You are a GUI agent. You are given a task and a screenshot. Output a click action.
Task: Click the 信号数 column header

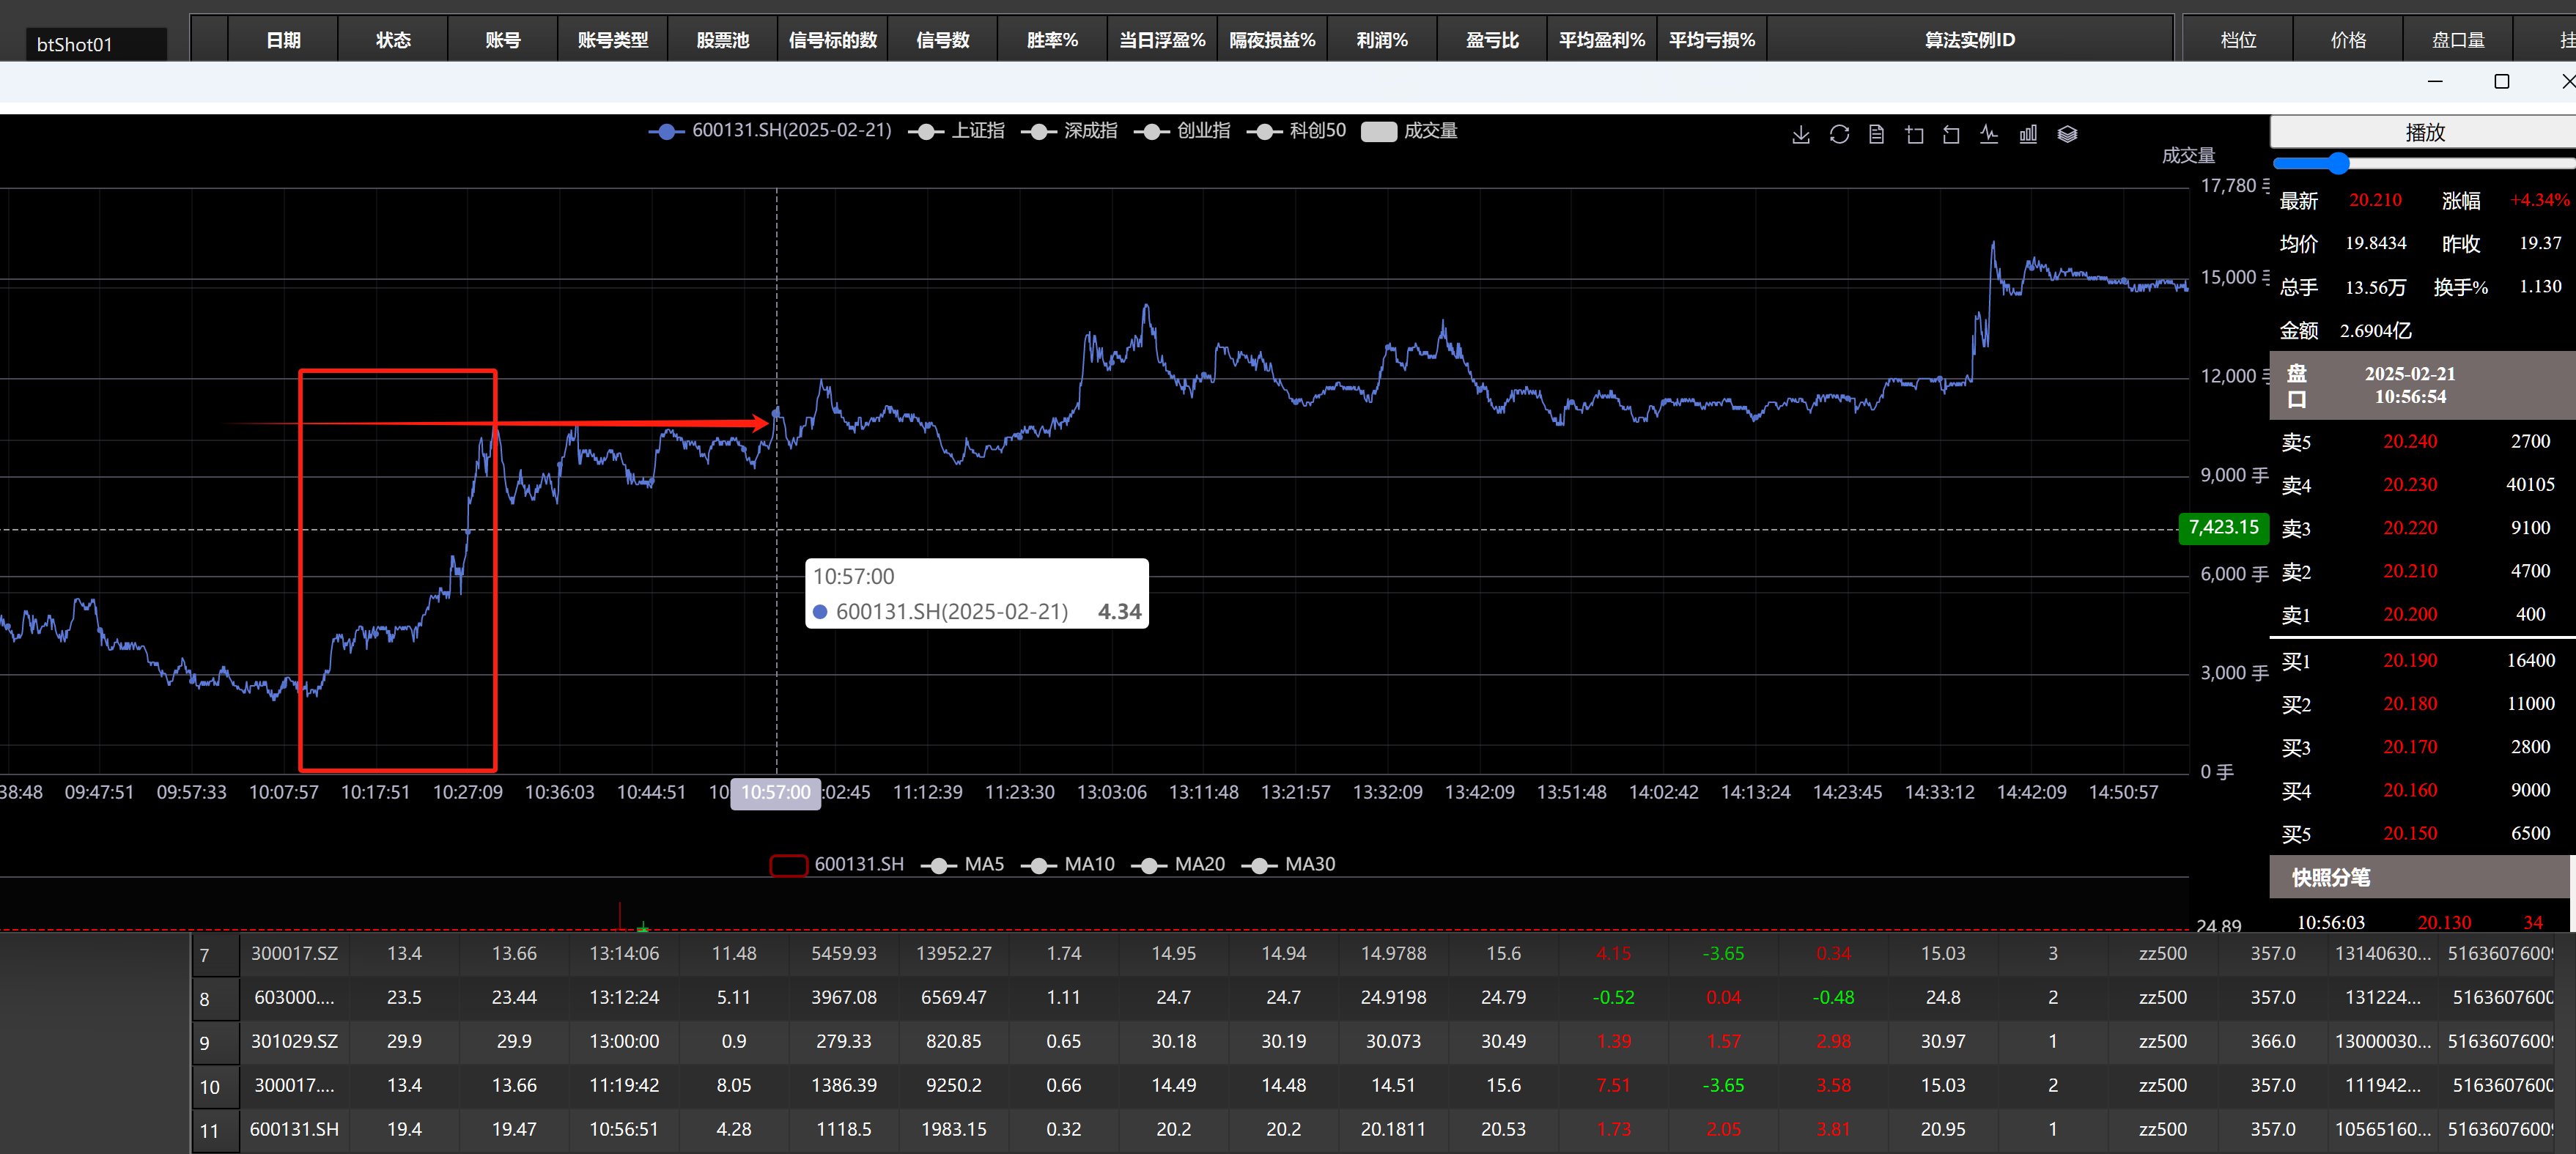[943, 40]
